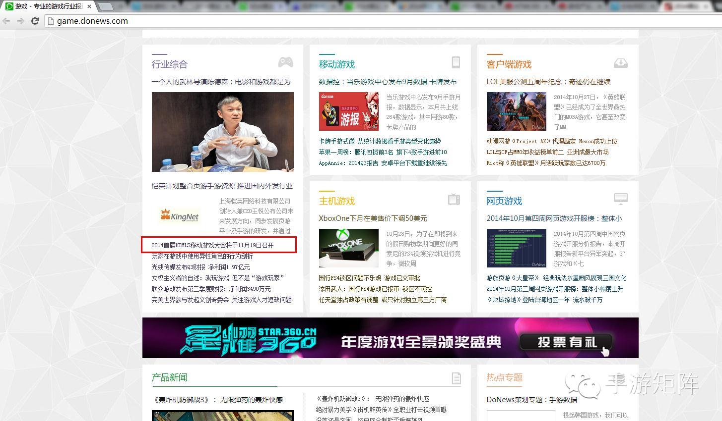Click the 投票有礼 button on banner

[566, 342]
